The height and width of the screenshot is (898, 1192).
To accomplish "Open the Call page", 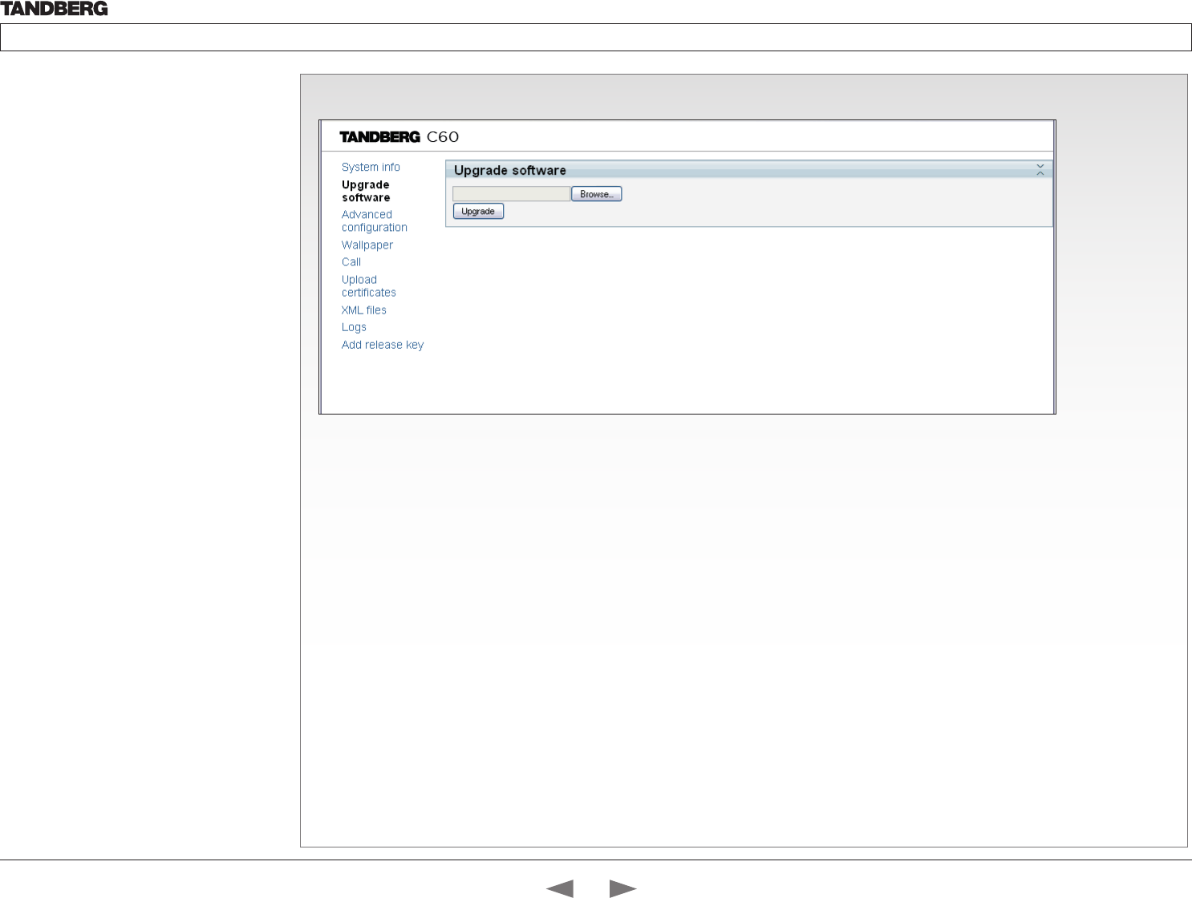I will (x=351, y=262).
